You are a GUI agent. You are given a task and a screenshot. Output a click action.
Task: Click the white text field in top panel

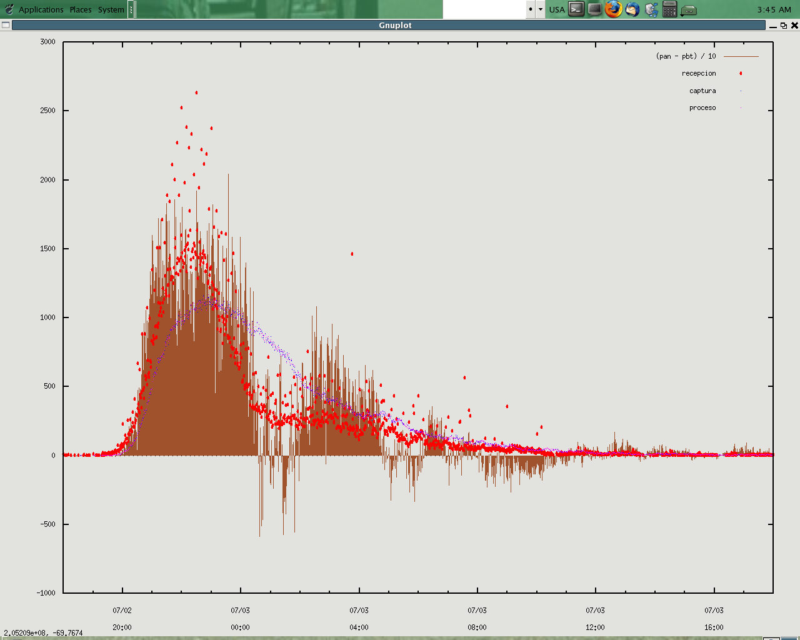(484, 9)
